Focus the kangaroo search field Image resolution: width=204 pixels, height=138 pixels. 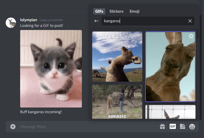[145, 21]
